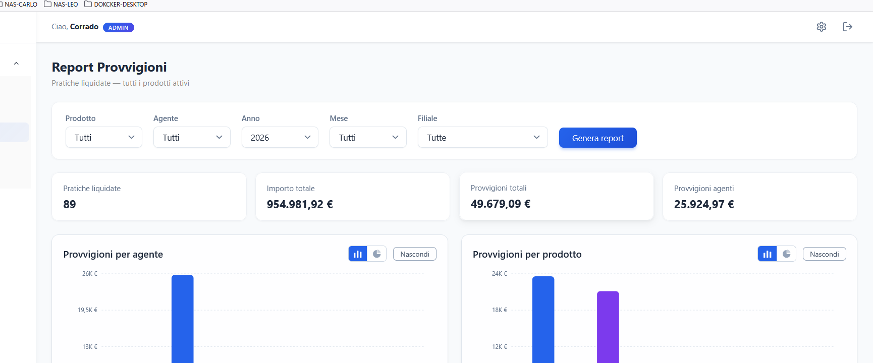873x363 pixels.
Task: Switch product chart to bar view
Action: 768,254
